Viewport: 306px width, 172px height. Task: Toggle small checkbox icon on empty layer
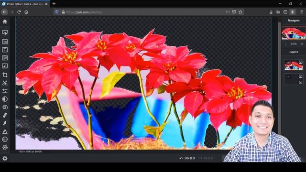point(301,82)
